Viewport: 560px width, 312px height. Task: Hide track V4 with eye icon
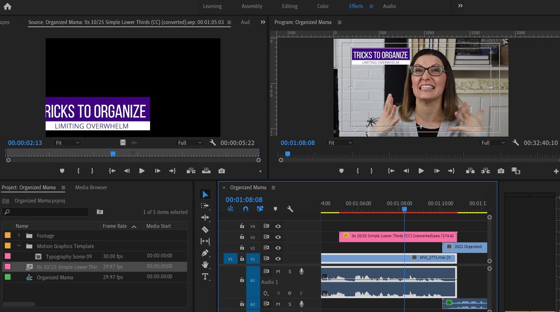278,226
